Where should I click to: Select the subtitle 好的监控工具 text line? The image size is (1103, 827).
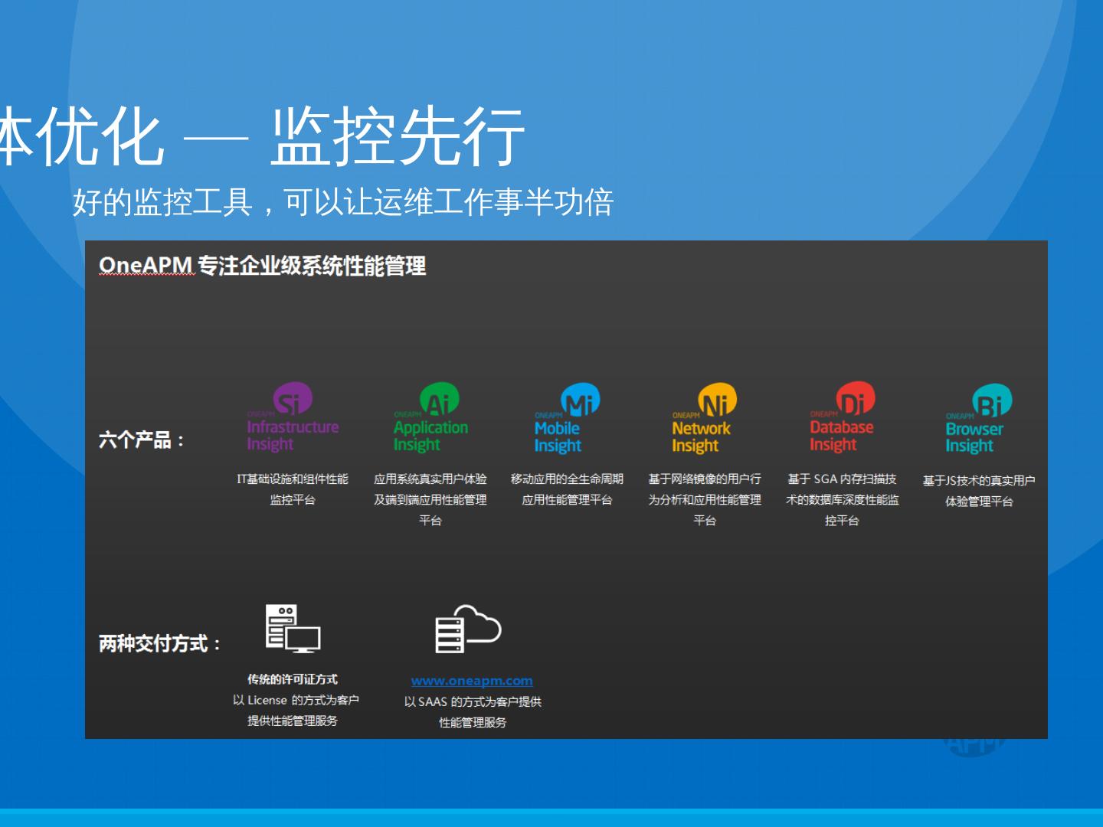(x=343, y=202)
